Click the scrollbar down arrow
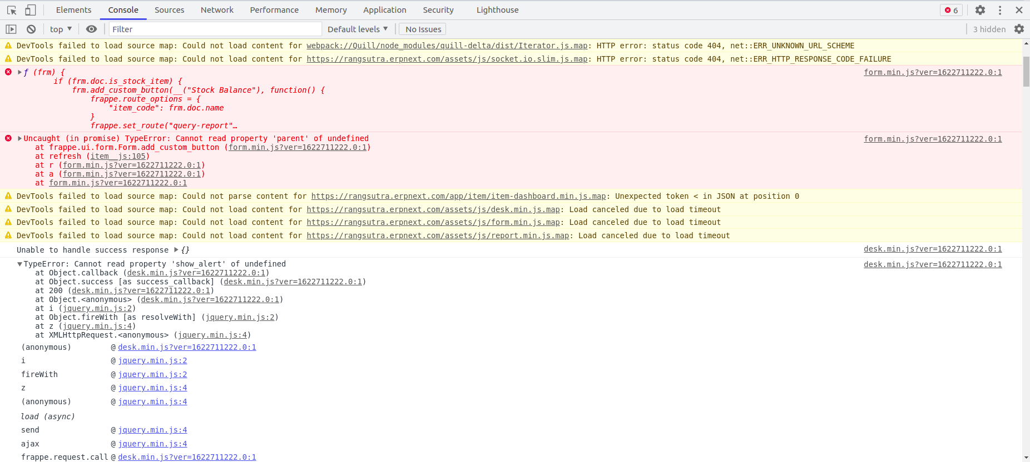This screenshot has height=462, width=1030. pyautogui.click(x=1026, y=458)
